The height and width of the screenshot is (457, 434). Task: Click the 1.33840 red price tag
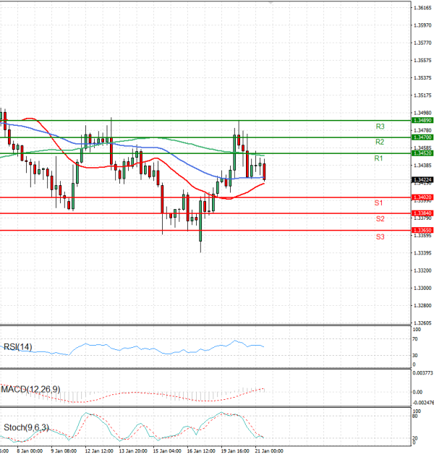(422, 213)
